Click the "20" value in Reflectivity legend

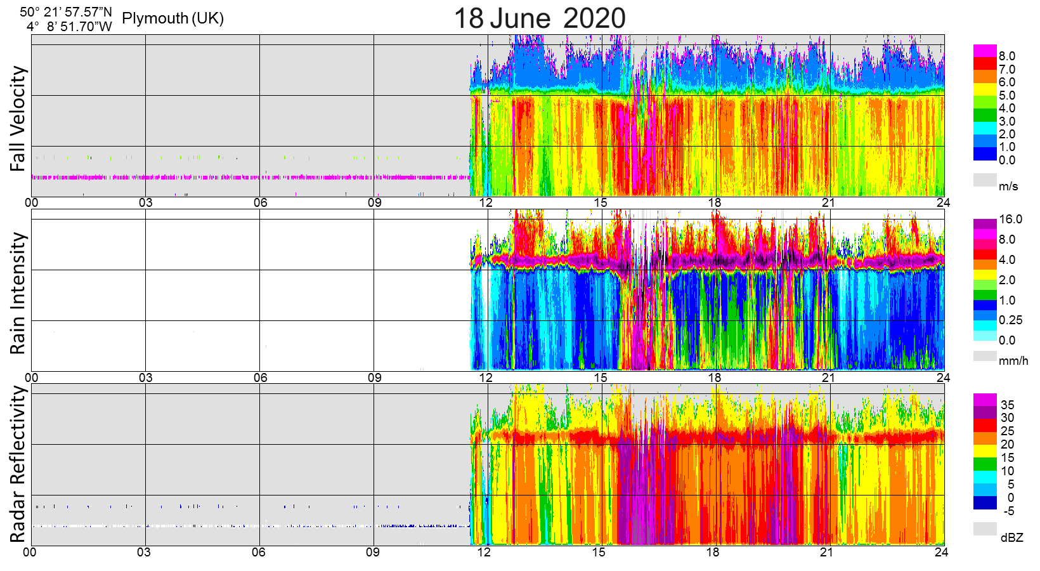pyautogui.click(x=1007, y=445)
